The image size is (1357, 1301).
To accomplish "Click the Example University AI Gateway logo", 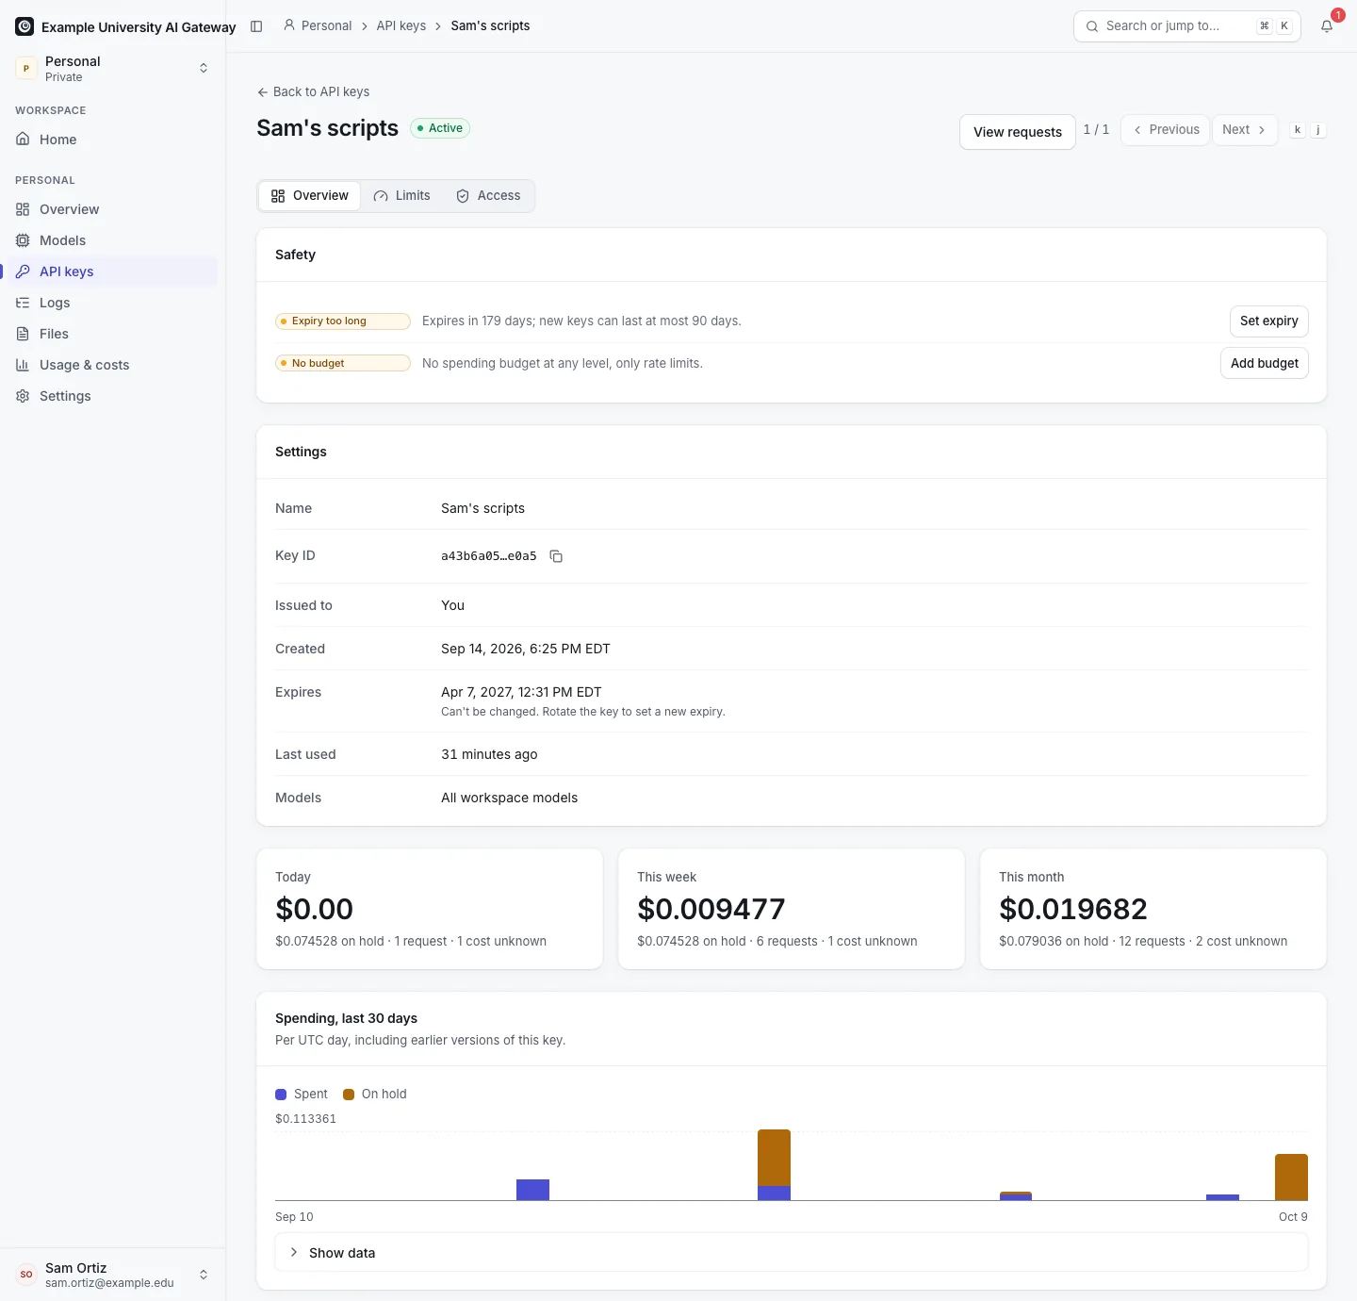I will (x=25, y=26).
